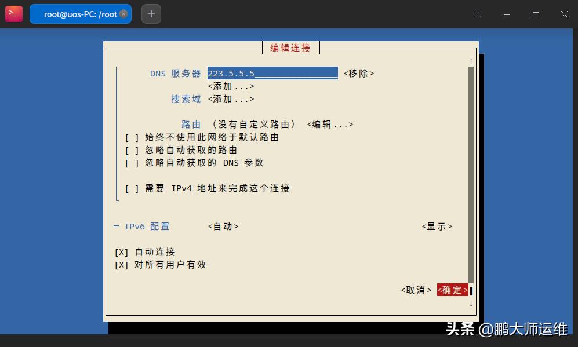Open the IPv6 配置 自动 dropdown
Image resolution: width=578 pixels, height=347 pixels.
[x=223, y=226]
